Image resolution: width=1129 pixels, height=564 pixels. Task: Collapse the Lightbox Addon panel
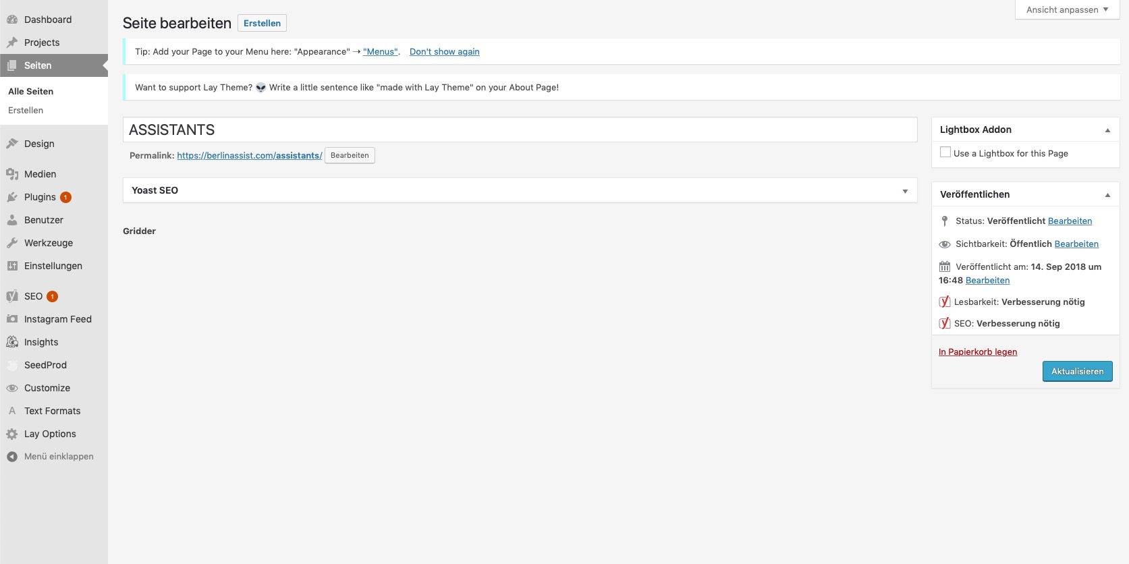tap(1107, 130)
